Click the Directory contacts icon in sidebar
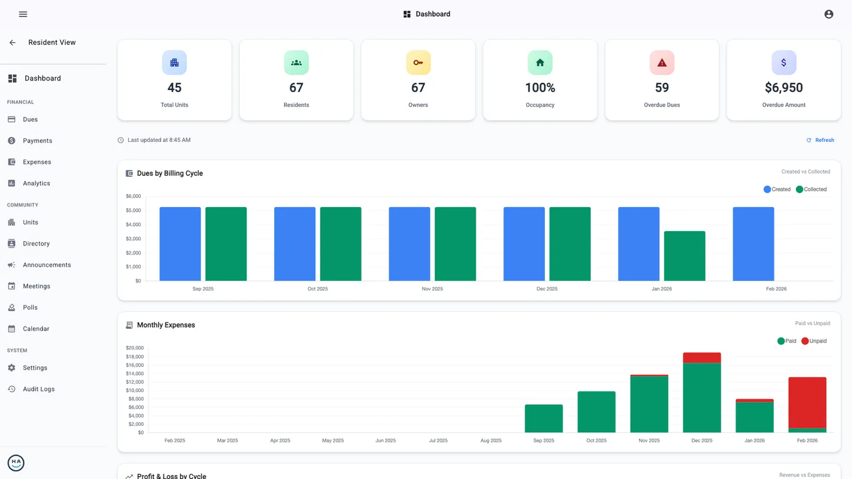Screen dimensions: 852x479 [x=11, y=244]
